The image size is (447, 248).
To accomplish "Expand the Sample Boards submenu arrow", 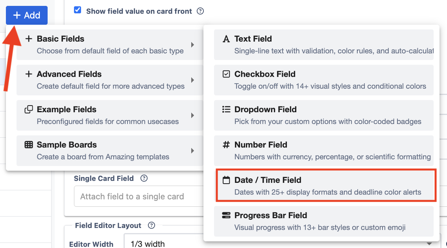I will (192, 151).
